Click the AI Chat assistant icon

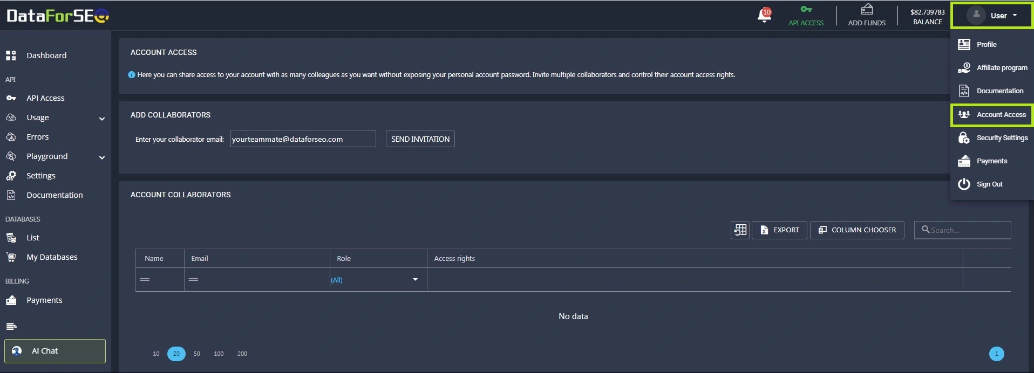pyautogui.click(x=17, y=351)
